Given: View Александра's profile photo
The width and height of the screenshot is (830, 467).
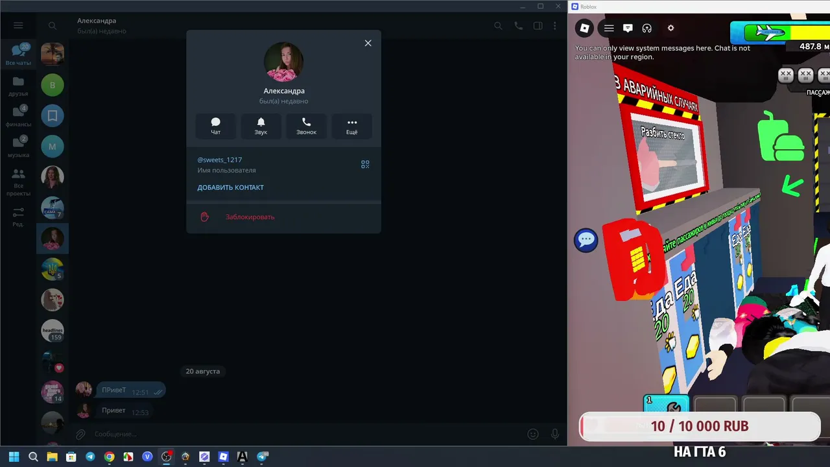Looking at the screenshot, I should [283, 62].
